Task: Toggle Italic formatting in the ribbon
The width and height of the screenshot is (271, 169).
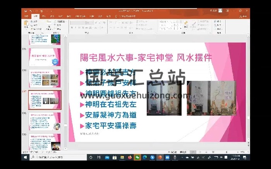Action: tap(76, 27)
